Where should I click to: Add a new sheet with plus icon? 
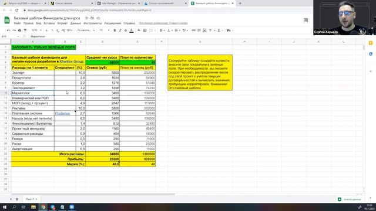(x=11, y=199)
